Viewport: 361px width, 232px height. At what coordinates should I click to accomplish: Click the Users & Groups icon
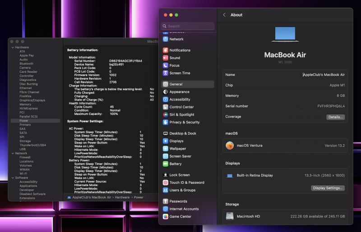tap(165, 190)
